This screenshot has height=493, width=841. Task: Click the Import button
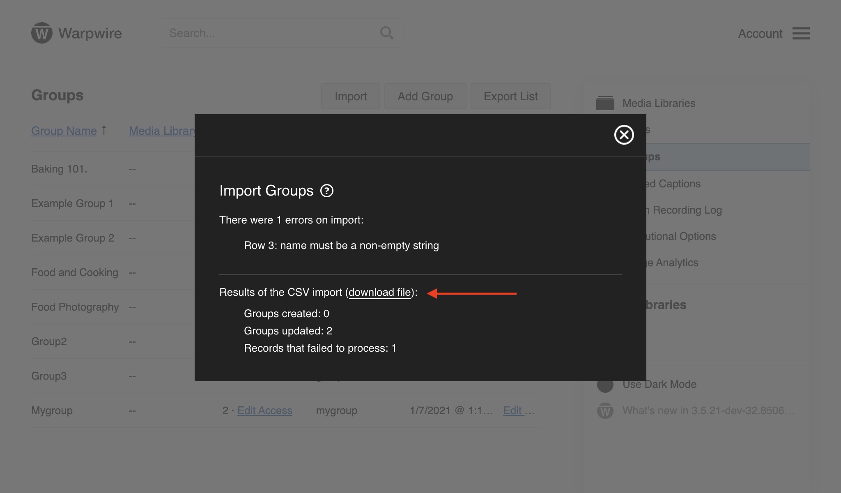click(350, 96)
